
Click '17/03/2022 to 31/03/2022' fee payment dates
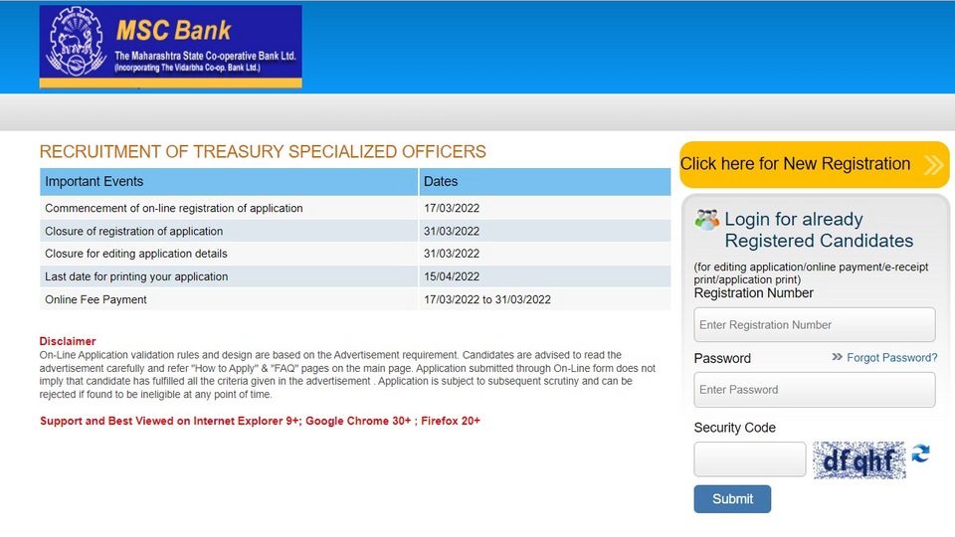coord(487,299)
